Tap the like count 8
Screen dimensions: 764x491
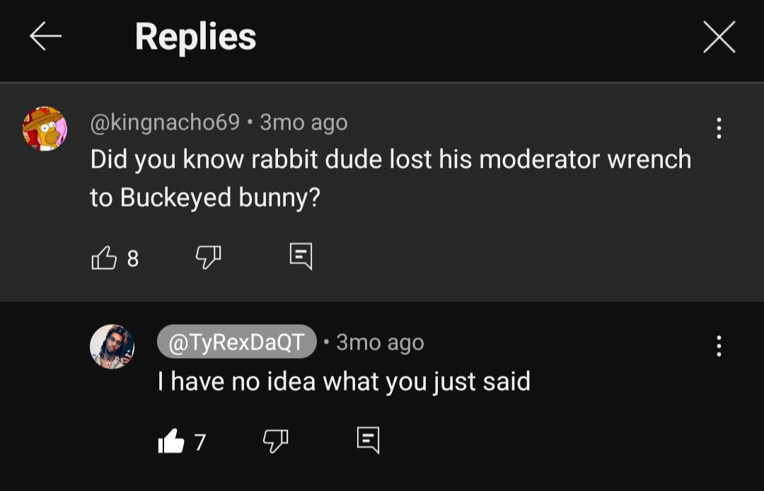click(133, 259)
